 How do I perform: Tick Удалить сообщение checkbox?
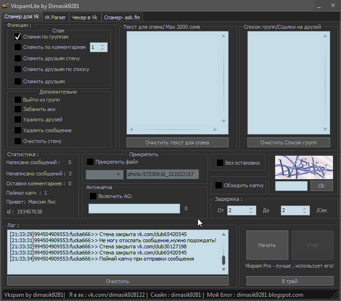pos(18,130)
